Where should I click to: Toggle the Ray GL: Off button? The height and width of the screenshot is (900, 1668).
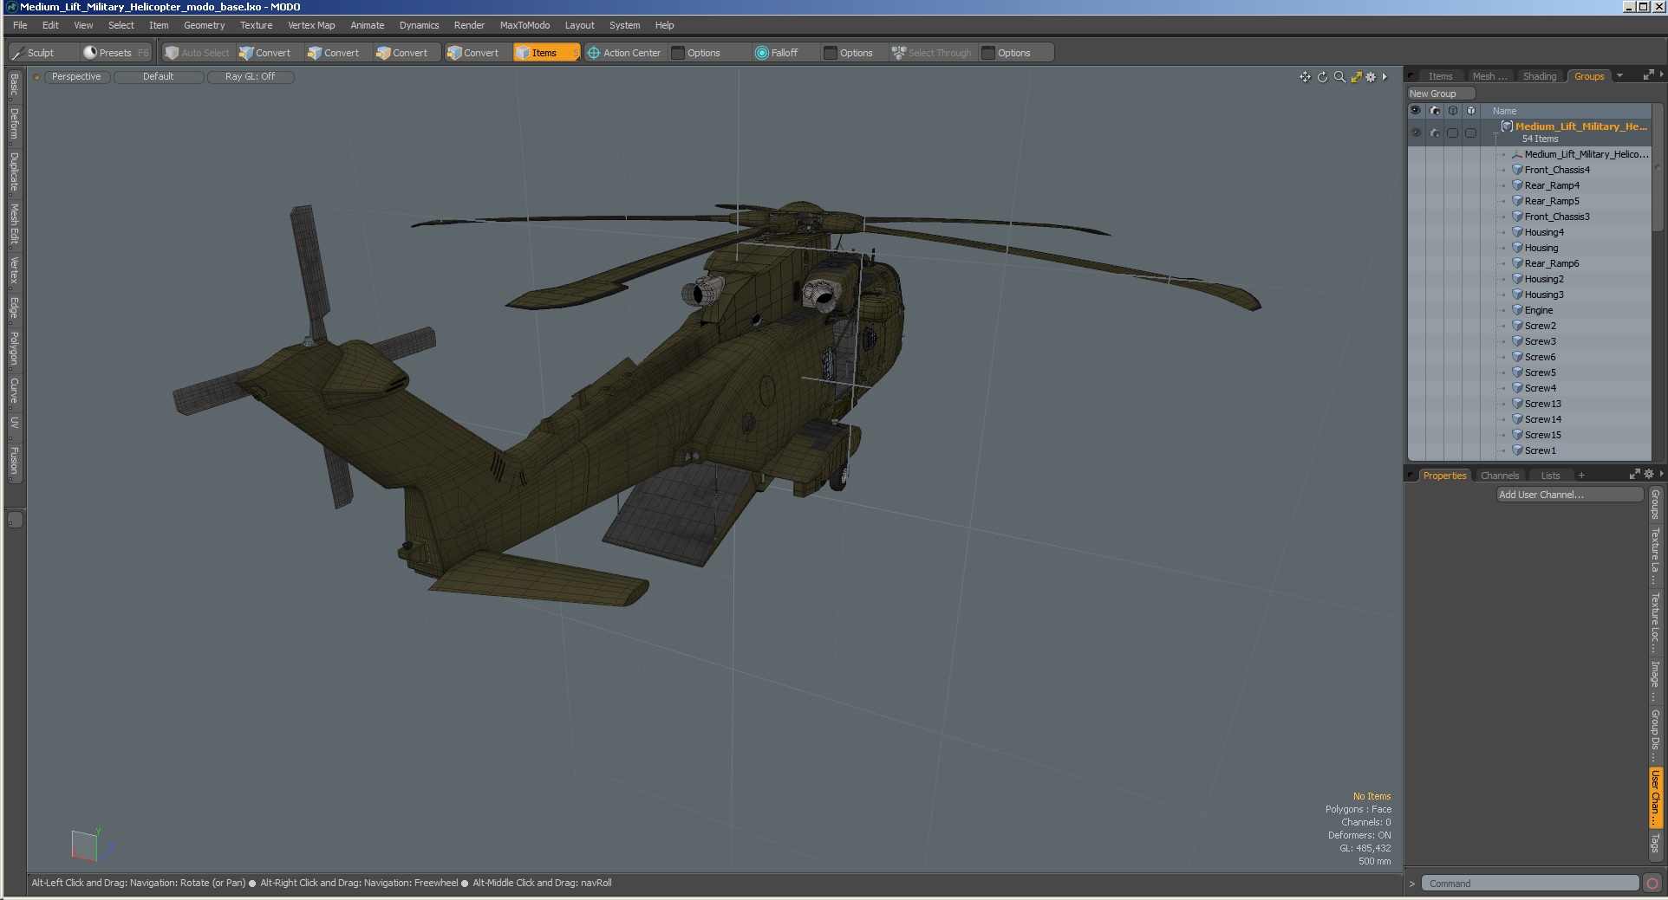pos(250,77)
